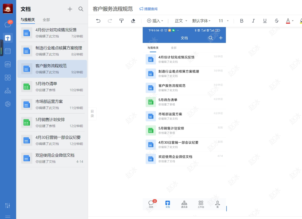Switch to the 全部 tab
Viewport: 302px width, 219px height.
pos(46,20)
